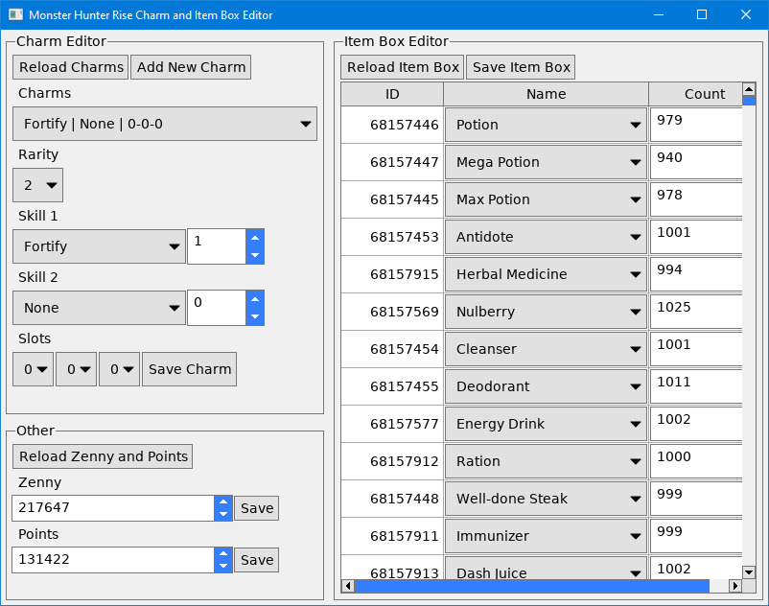769x606 pixels.
Task: Open the first Slots dropdown
Action: pos(33,369)
